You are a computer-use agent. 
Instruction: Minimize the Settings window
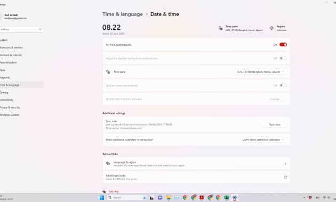click(326, 3)
